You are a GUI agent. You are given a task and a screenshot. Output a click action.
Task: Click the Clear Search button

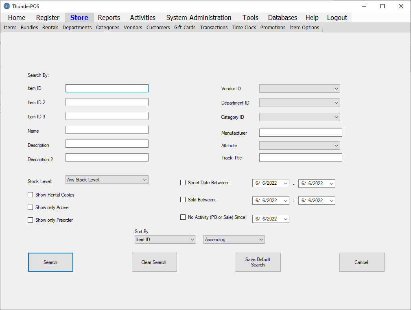click(x=154, y=262)
